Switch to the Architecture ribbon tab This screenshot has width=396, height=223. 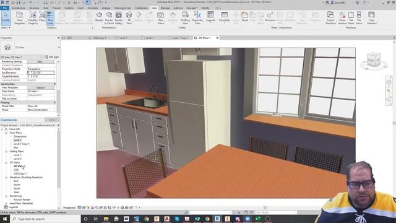(x=18, y=8)
